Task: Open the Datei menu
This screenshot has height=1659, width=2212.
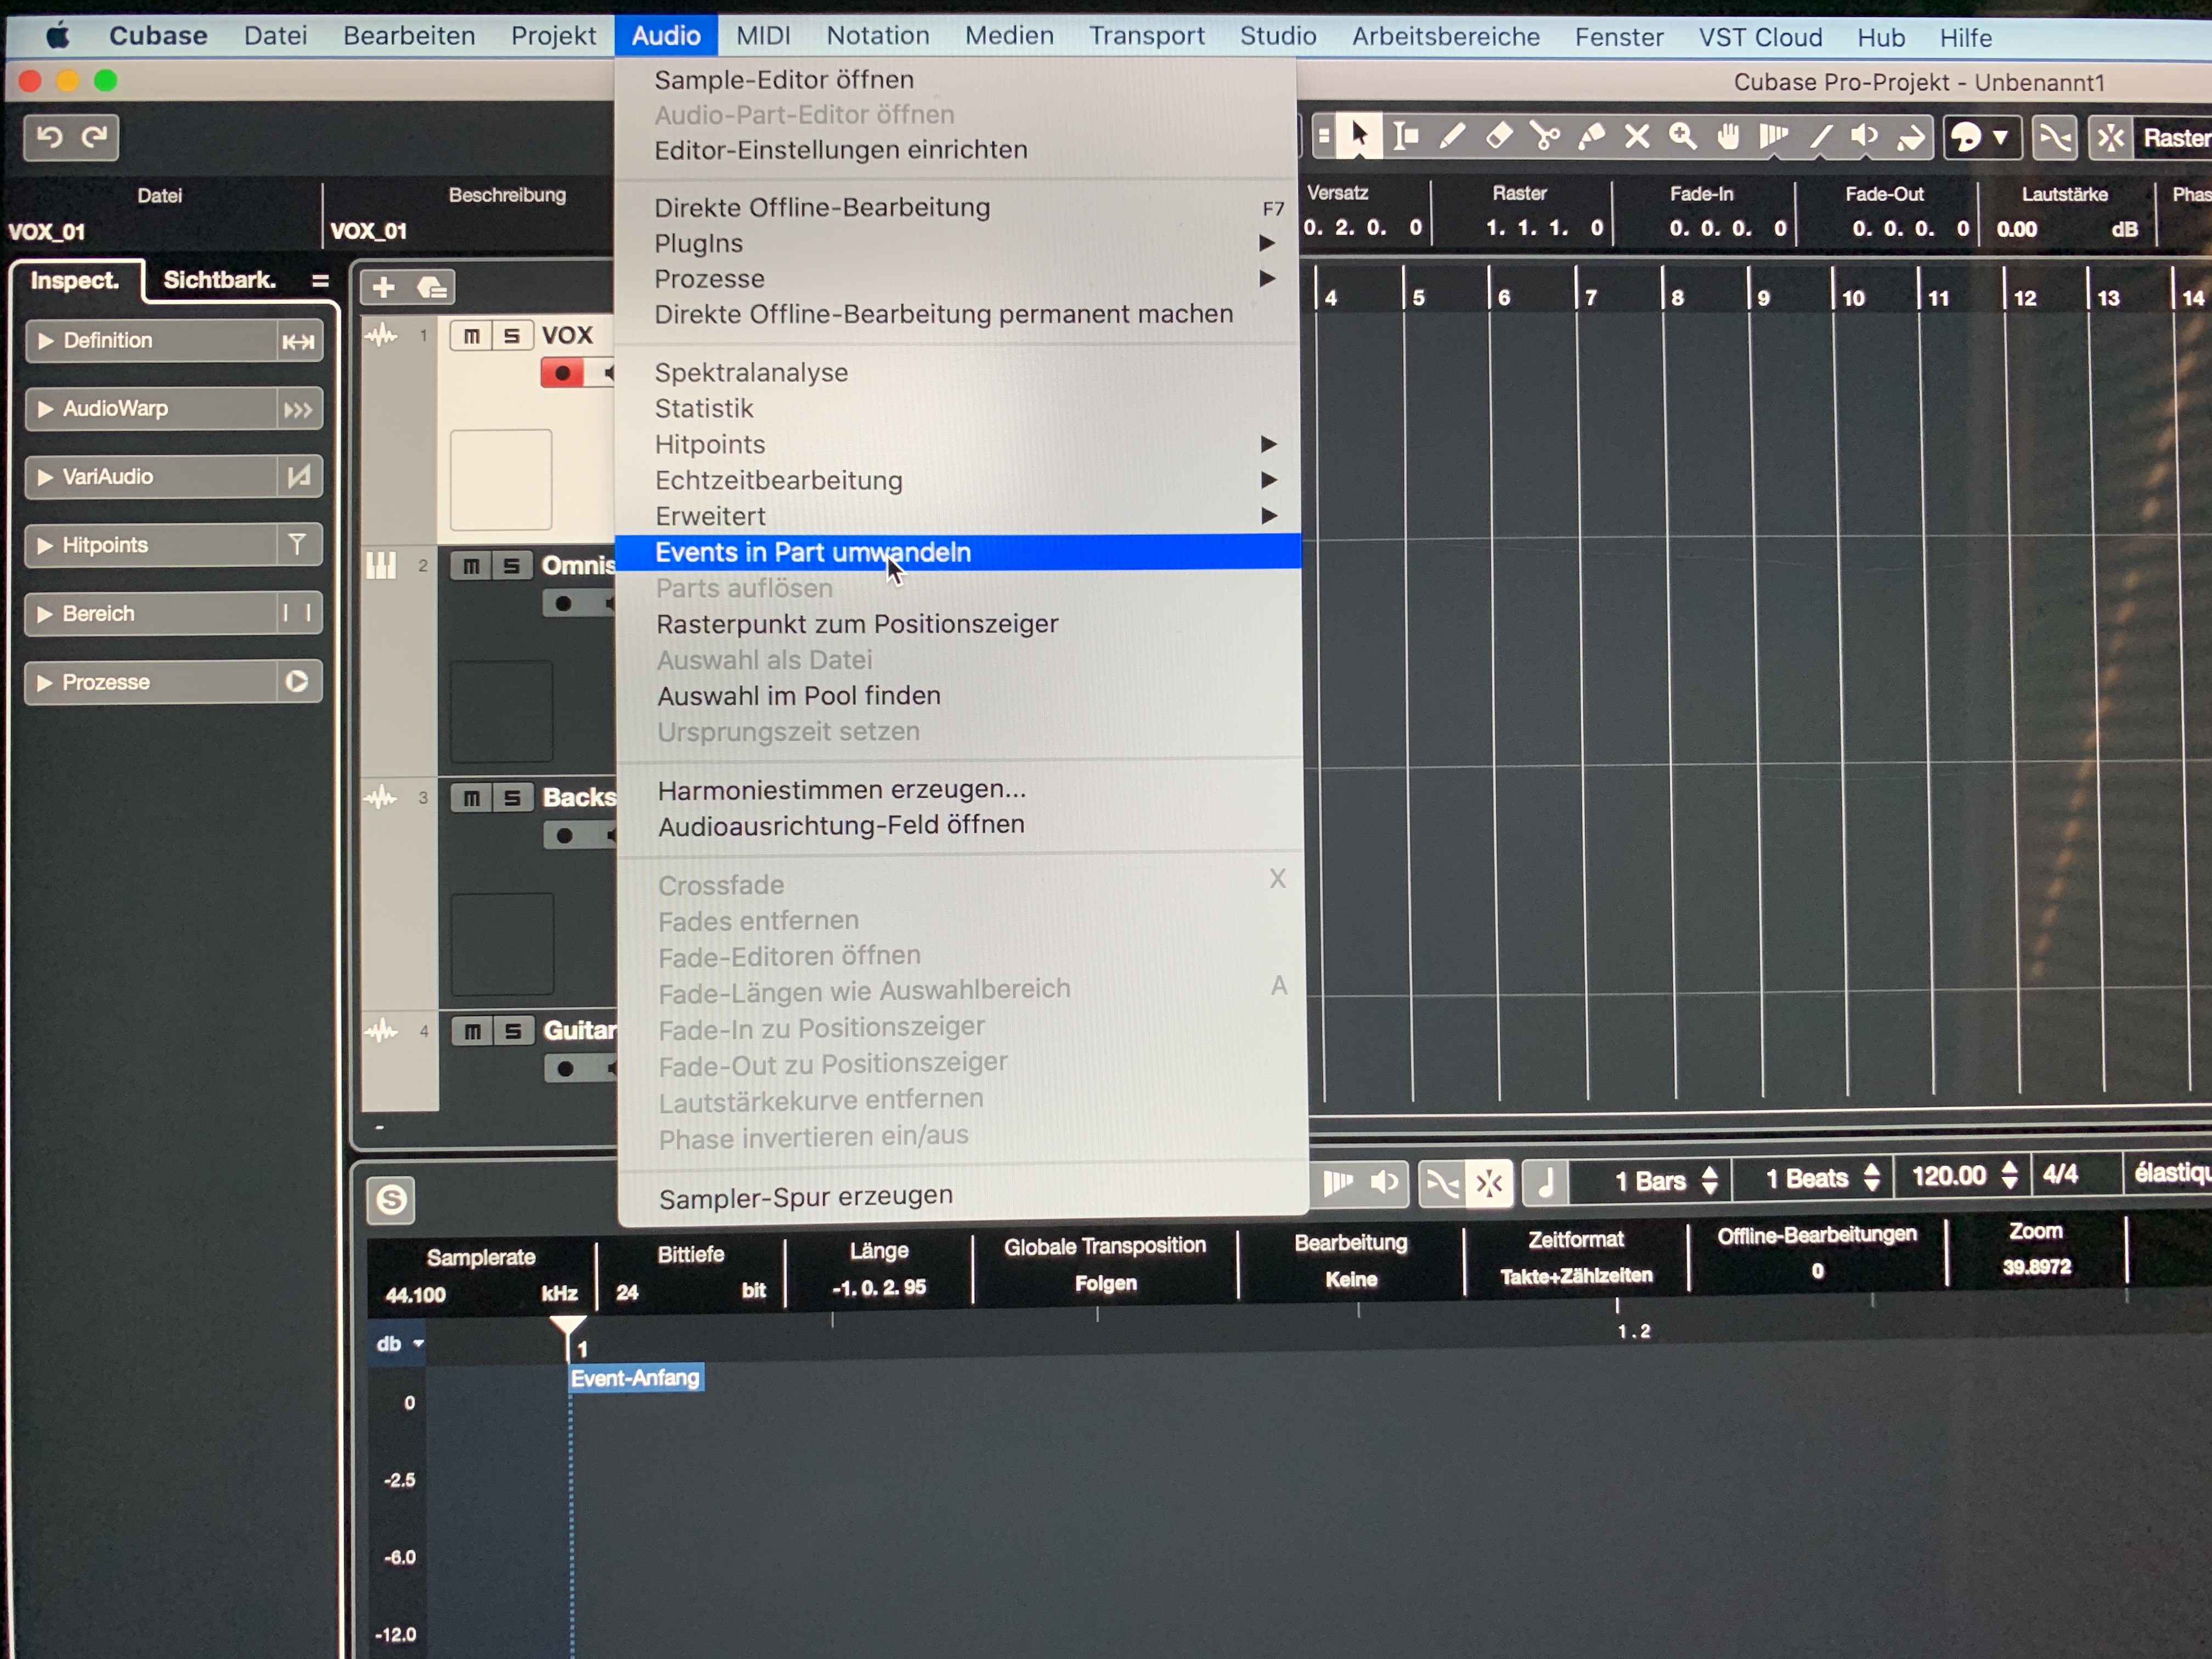Action: coord(275,36)
